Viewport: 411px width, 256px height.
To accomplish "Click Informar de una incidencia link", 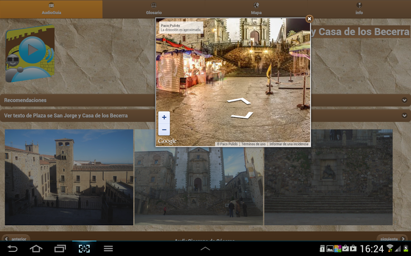I will point(289,144).
